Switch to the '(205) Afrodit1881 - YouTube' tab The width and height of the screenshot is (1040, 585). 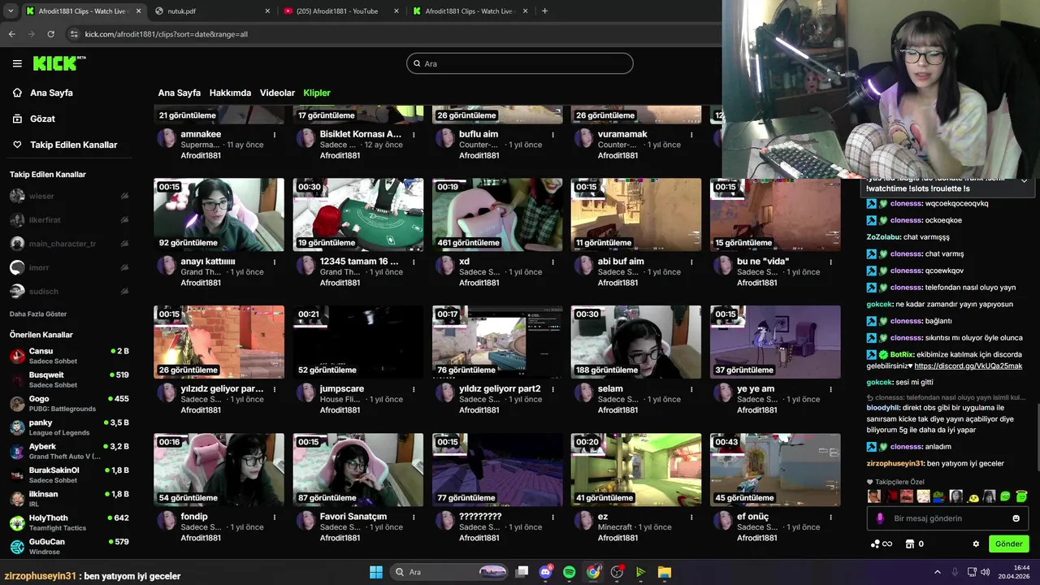341,11
